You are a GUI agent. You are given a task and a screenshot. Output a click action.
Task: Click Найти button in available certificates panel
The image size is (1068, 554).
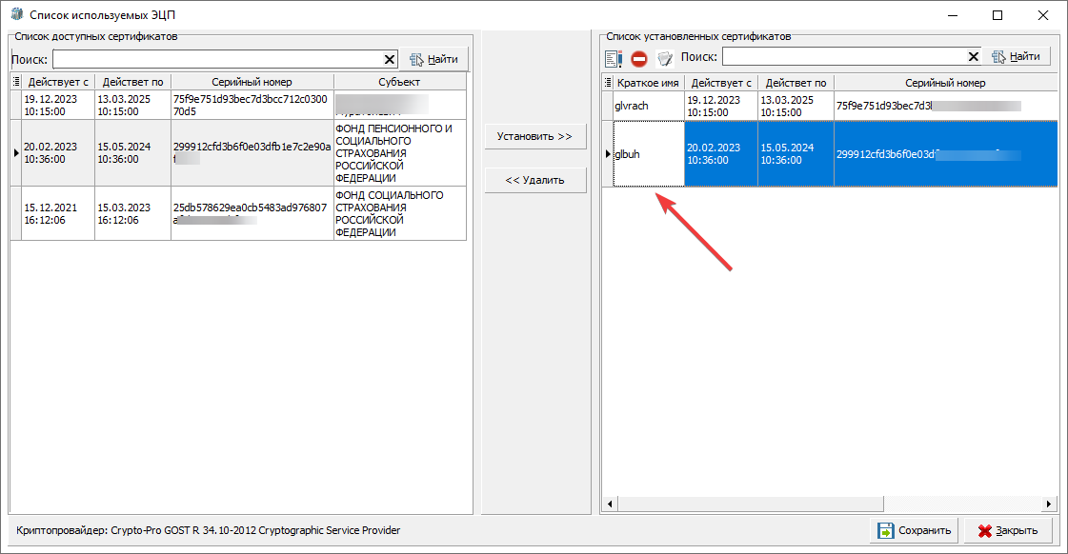(433, 59)
